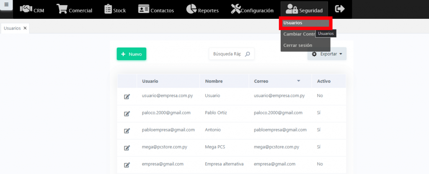Expand the Exportar dropdown
Screen dimensions: 429x174
(x=327, y=54)
